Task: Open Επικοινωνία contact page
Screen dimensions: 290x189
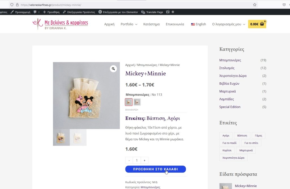Action: (x=175, y=24)
